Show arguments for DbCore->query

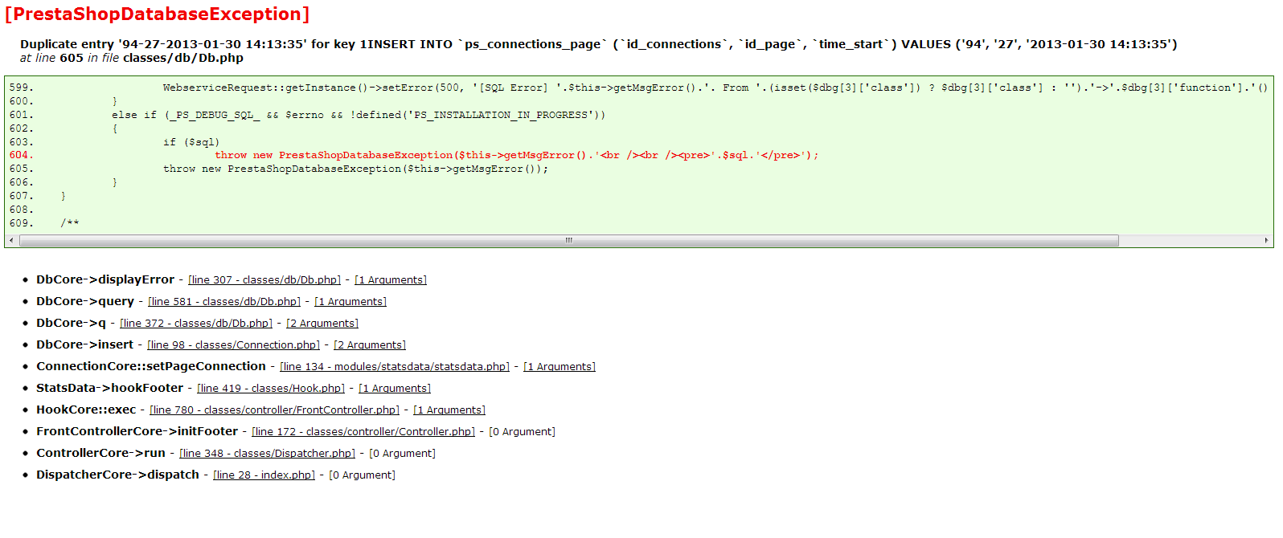click(350, 302)
